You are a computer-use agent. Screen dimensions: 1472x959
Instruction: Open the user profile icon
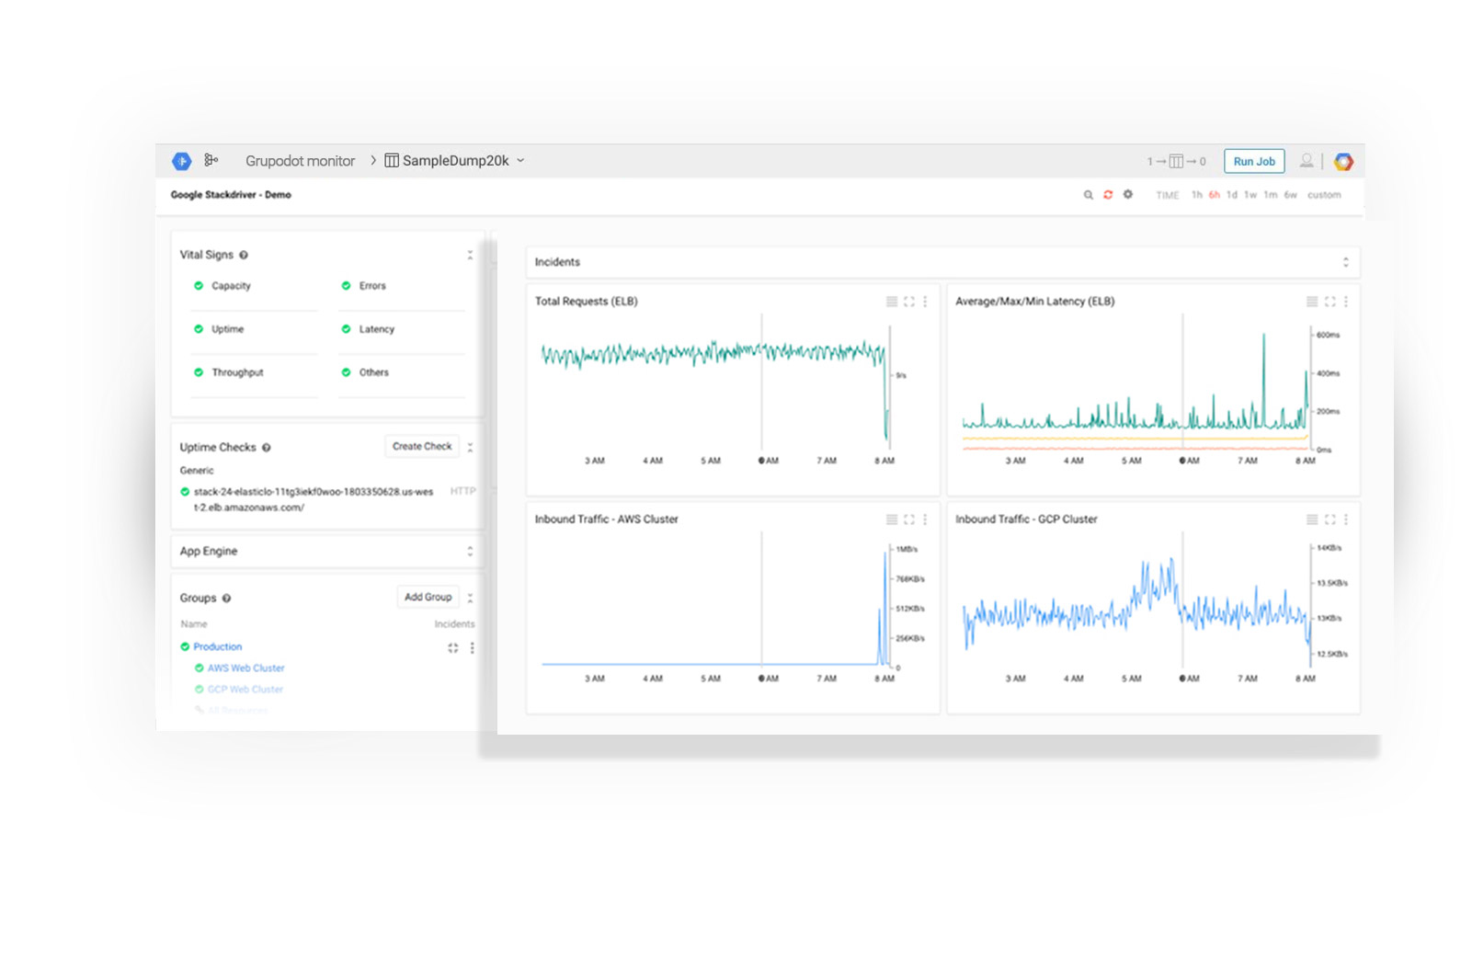[1306, 161]
